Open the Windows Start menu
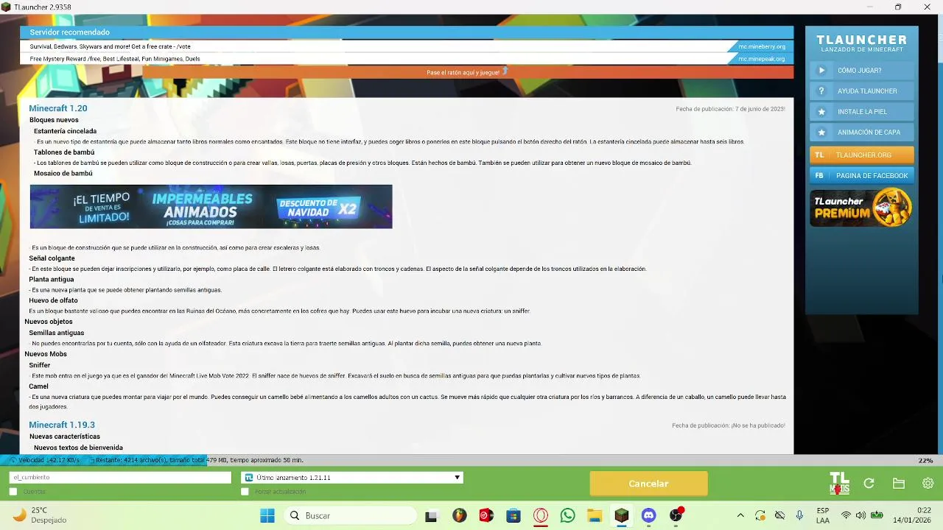Viewport: 943px width, 530px height. [x=267, y=515]
